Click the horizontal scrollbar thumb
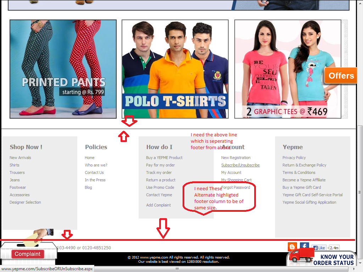363x272 pixels. (177, 269)
